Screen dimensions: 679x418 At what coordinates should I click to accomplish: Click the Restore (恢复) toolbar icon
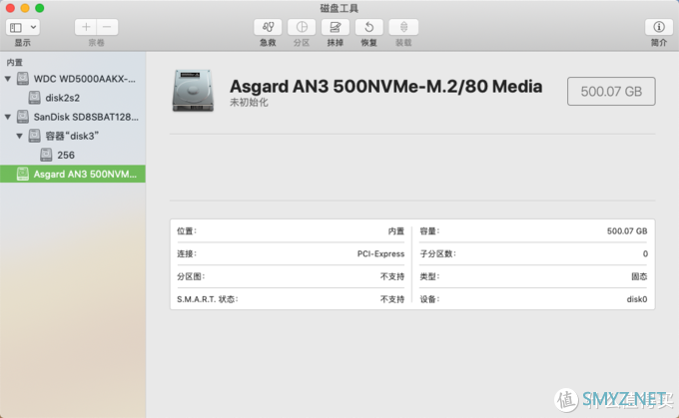coord(368,27)
